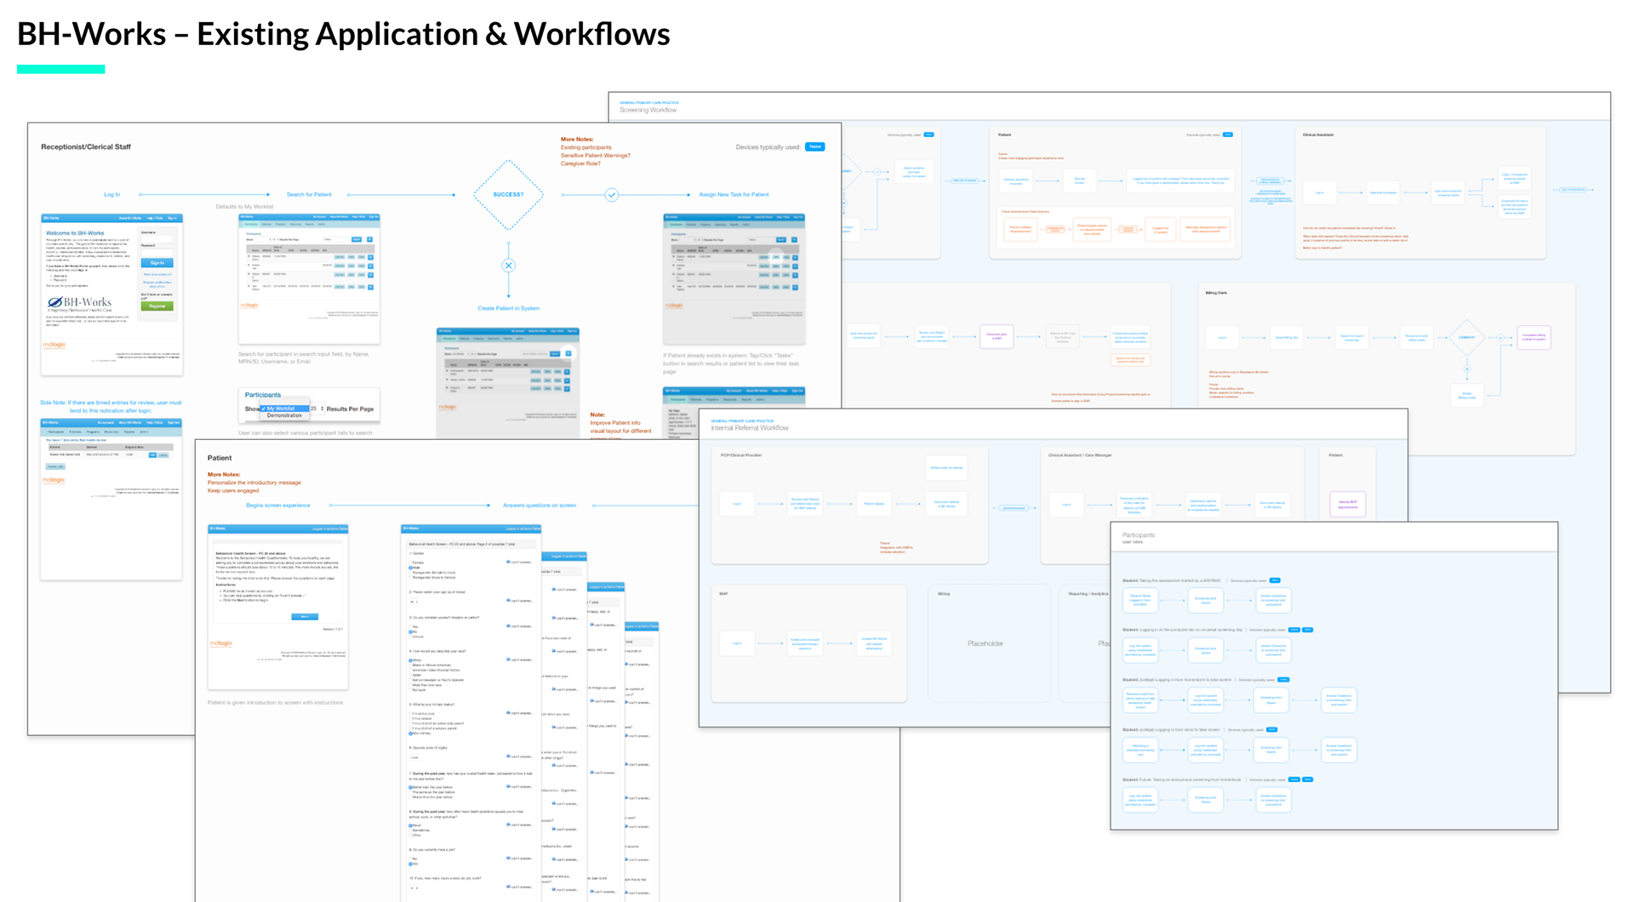Choose Demonstration in the Show dropdown list

click(284, 415)
